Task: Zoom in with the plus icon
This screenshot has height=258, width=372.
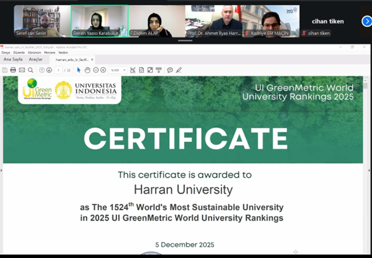Action: [x=103, y=70]
